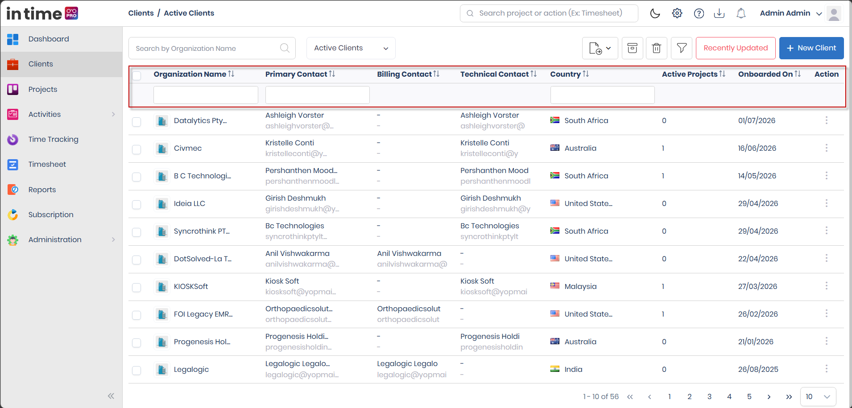Sort by Billing Contact column

[436, 74]
